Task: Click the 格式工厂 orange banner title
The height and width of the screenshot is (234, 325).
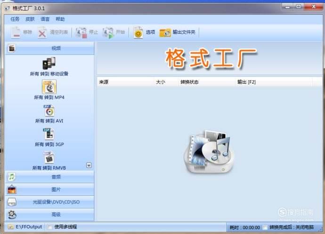Action: coord(211,58)
